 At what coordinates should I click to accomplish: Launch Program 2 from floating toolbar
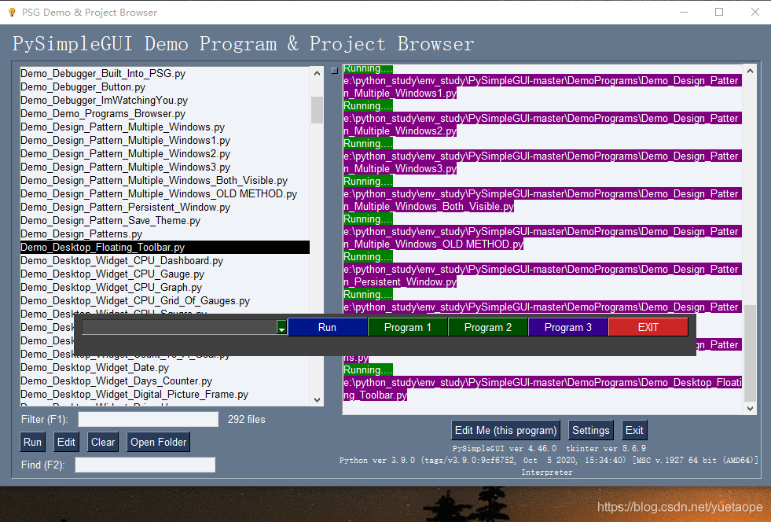coord(488,328)
